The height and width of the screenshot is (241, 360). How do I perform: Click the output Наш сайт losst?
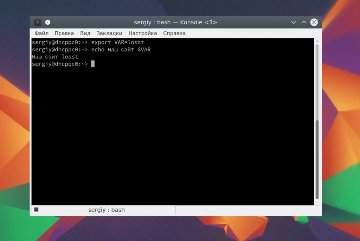[55, 57]
